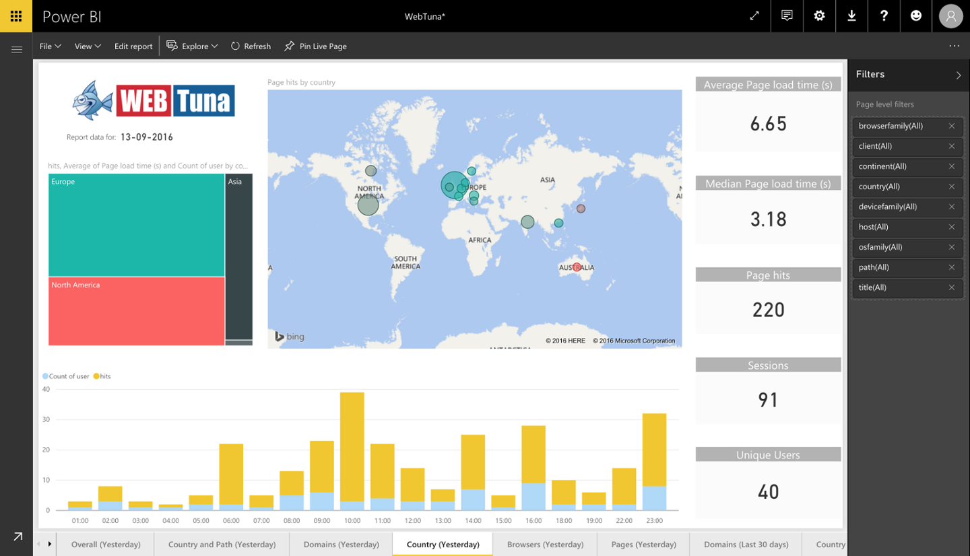The height and width of the screenshot is (556, 970).
Task: Enter full screen mode using arrows icon
Action: point(754,16)
